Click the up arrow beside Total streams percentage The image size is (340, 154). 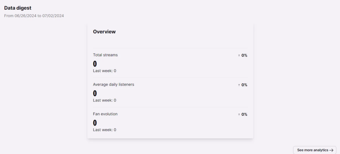coord(239,56)
